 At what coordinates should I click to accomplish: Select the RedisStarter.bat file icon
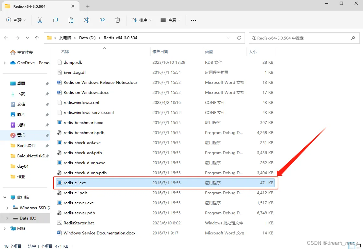pos(59,223)
